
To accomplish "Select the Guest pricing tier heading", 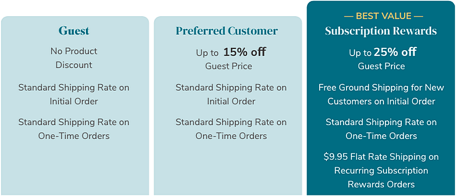I will click(74, 31).
